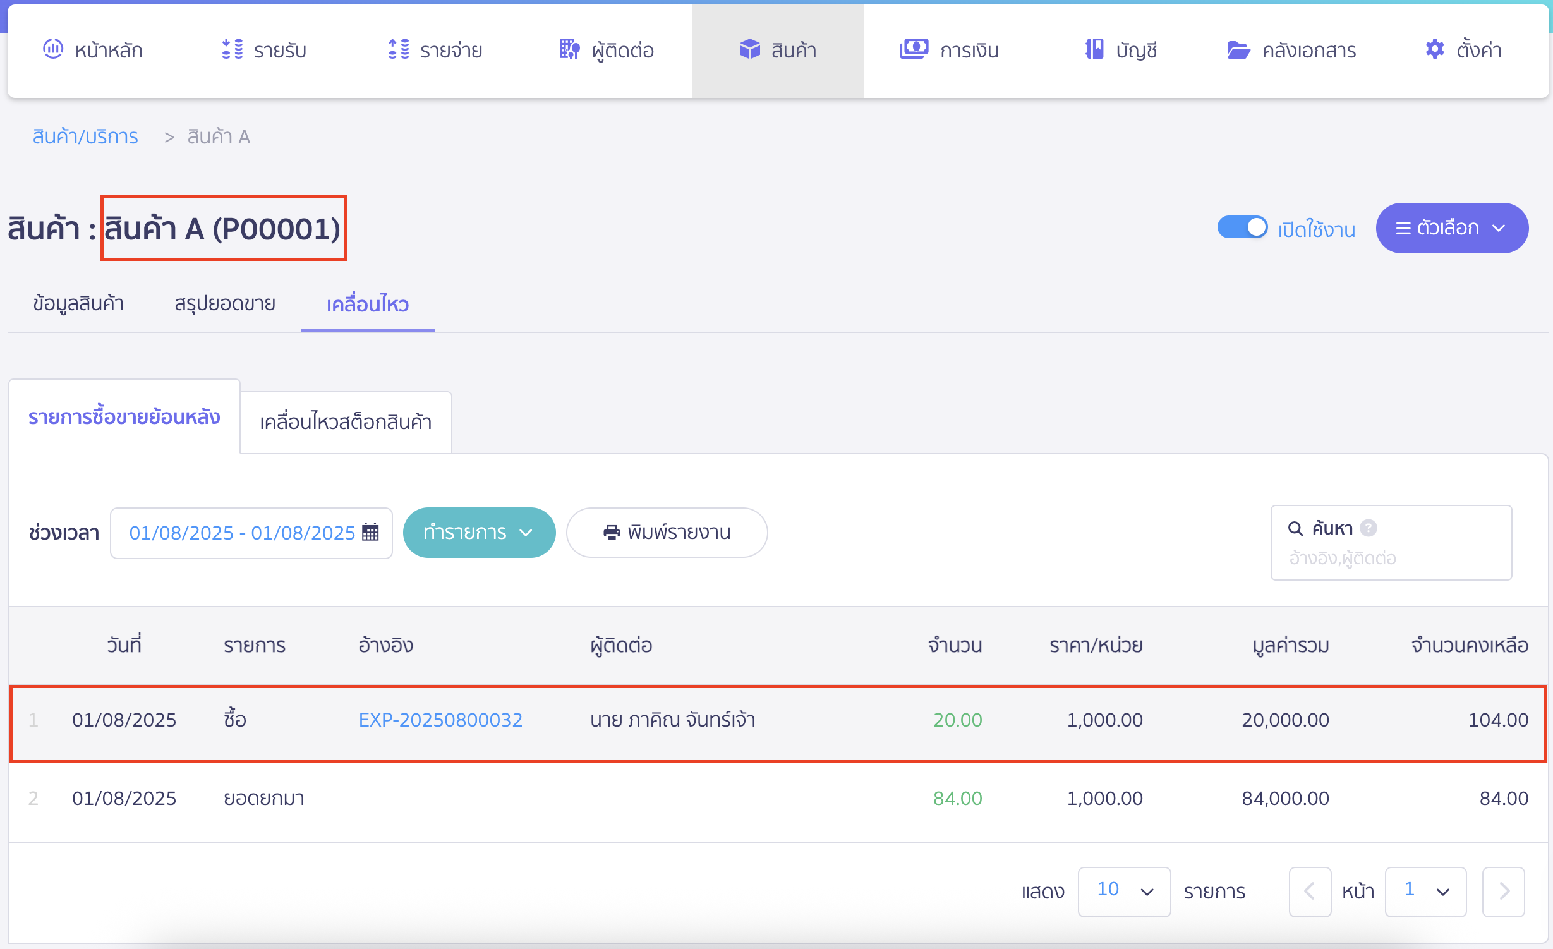Click the total value 20,000.00
This screenshot has height=949, width=1553.
tap(1285, 720)
